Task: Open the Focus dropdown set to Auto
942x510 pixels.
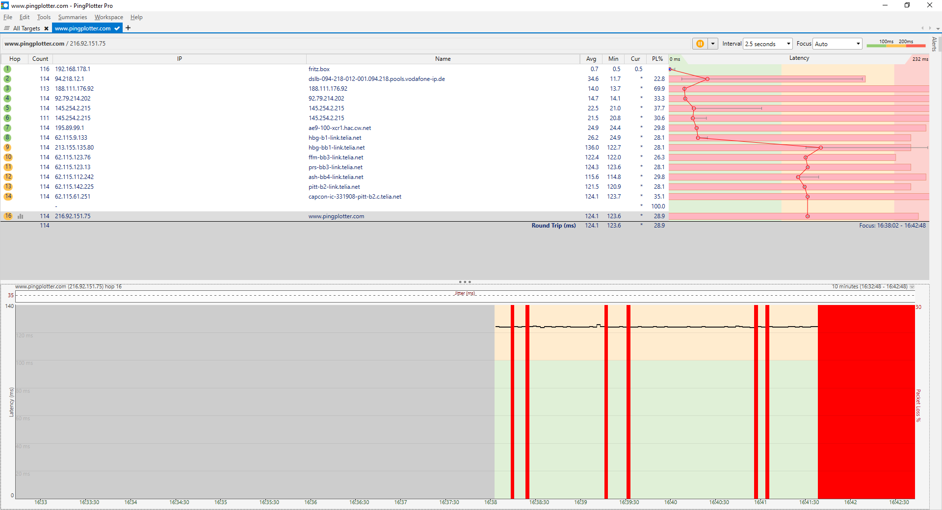Action: coord(837,44)
